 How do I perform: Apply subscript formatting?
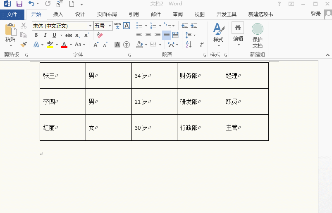(x=78, y=35)
